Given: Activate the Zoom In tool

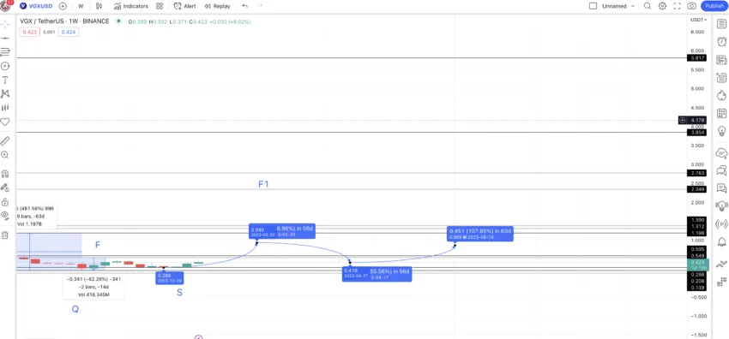Looking at the screenshot, I should (5, 155).
